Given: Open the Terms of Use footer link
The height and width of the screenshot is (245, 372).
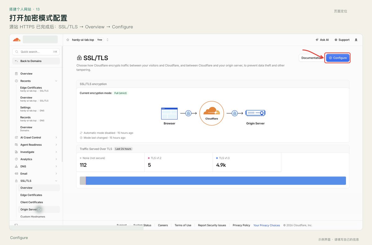Looking at the screenshot, I should (x=183, y=225).
